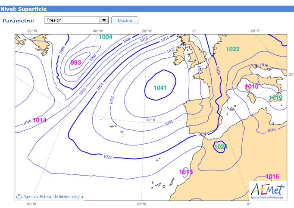Click the Parámetro label
The image size is (294, 208).
(18, 21)
